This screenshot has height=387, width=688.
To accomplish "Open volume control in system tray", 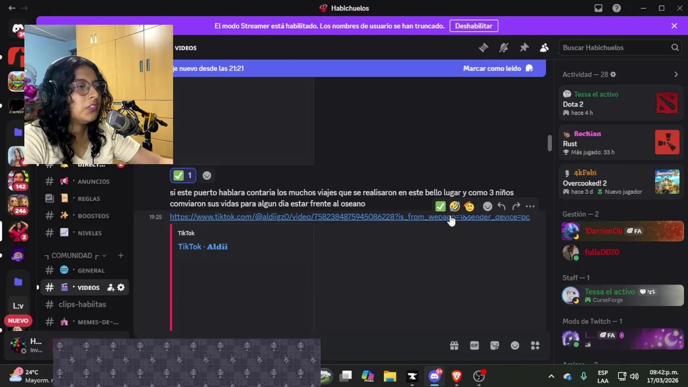I will point(634,376).
